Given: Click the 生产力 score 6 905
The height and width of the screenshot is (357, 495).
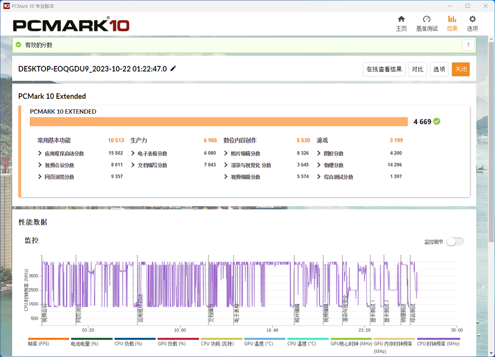Looking at the screenshot, I should click(210, 141).
